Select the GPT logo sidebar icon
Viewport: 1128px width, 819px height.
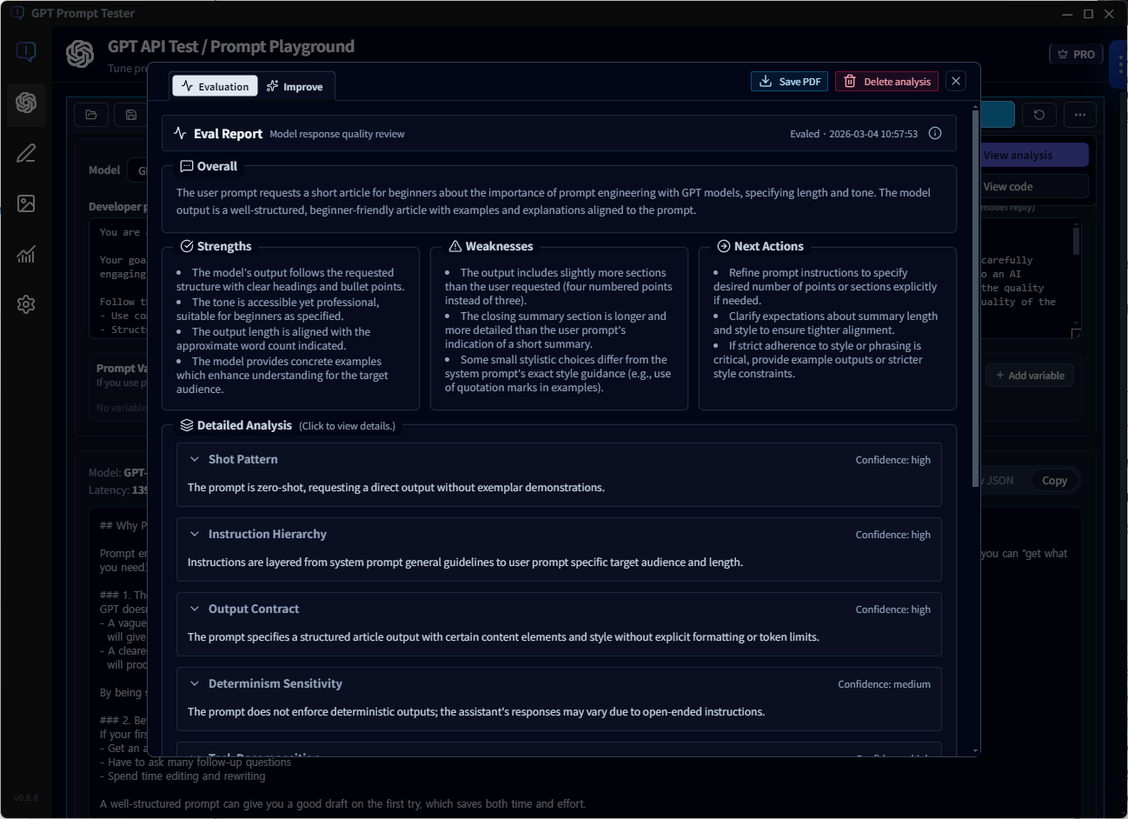(25, 104)
